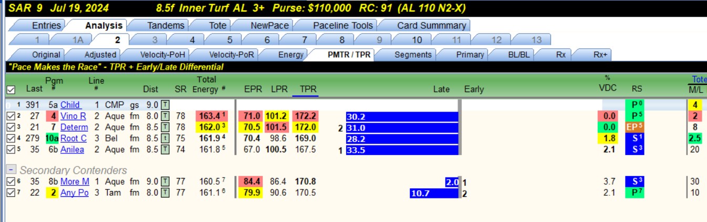Open the More M horse link
The height and width of the screenshot is (222, 707).
pyautogui.click(x=75, y=182)
